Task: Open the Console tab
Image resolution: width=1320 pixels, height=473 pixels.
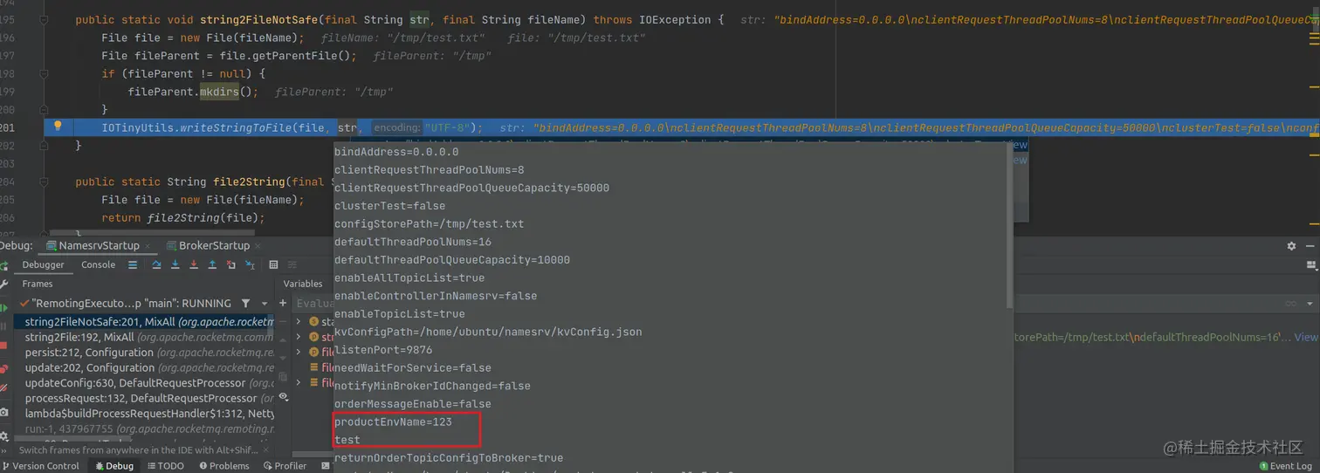Action: point(98,264)
